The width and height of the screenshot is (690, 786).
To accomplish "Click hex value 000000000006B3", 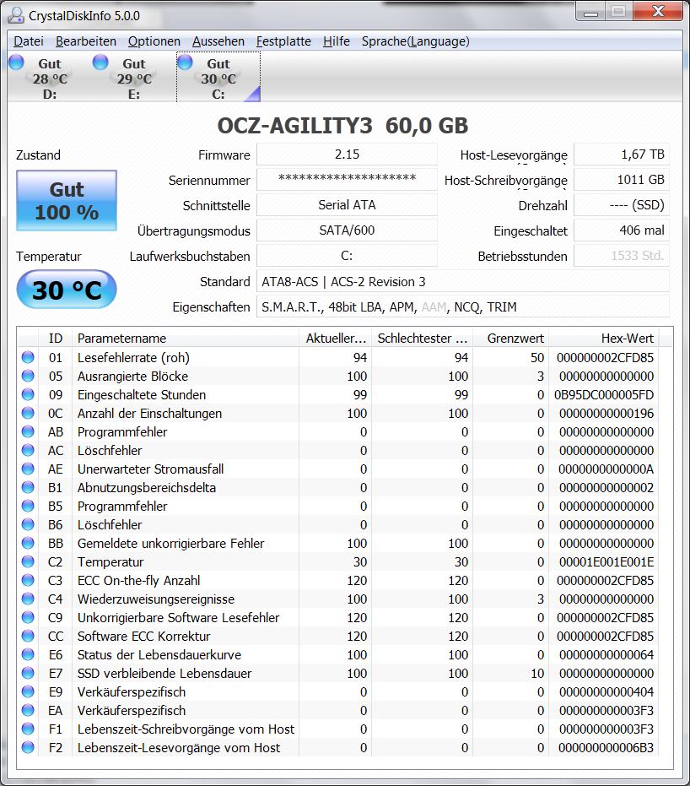I will (606, 747).
